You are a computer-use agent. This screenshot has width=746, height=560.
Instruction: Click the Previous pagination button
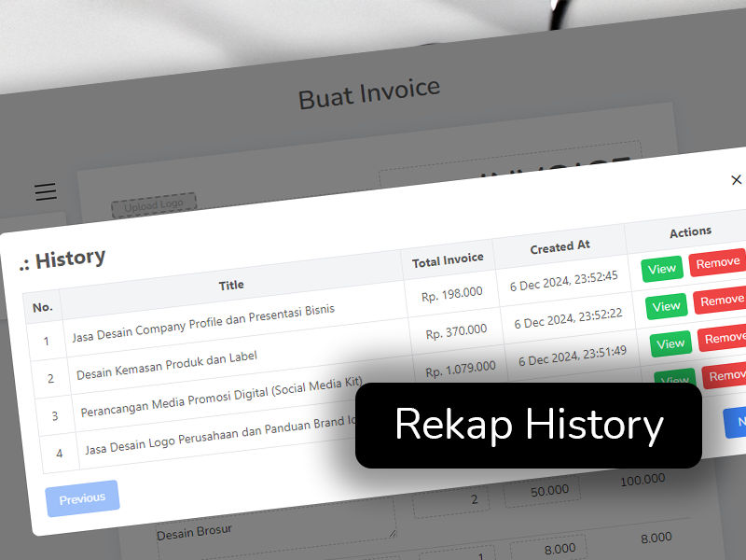[x=82, y=498]
